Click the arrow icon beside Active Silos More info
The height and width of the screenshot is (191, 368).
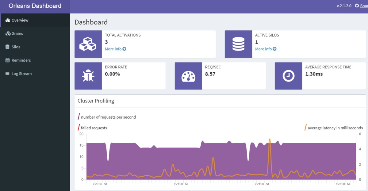tap(274, 49)
